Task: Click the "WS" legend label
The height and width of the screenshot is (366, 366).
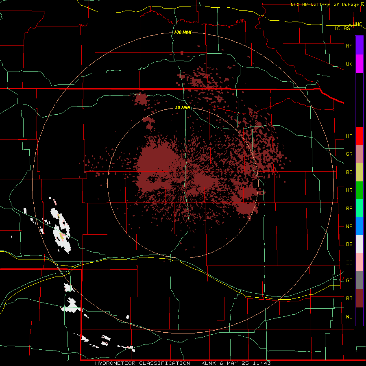Action: click(x=349, y=226)
